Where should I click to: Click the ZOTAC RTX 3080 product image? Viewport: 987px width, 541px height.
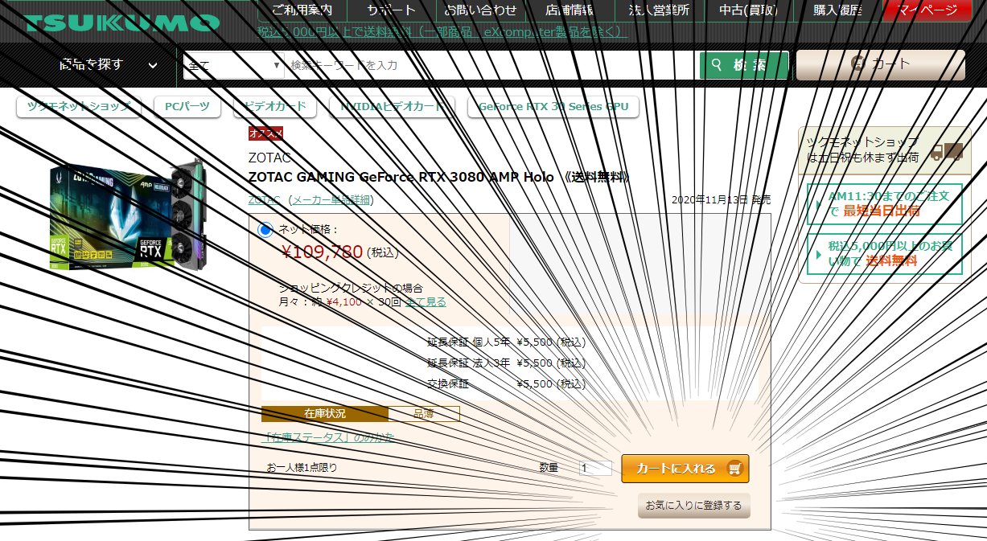pyautogui.click(x=127, y=212)
